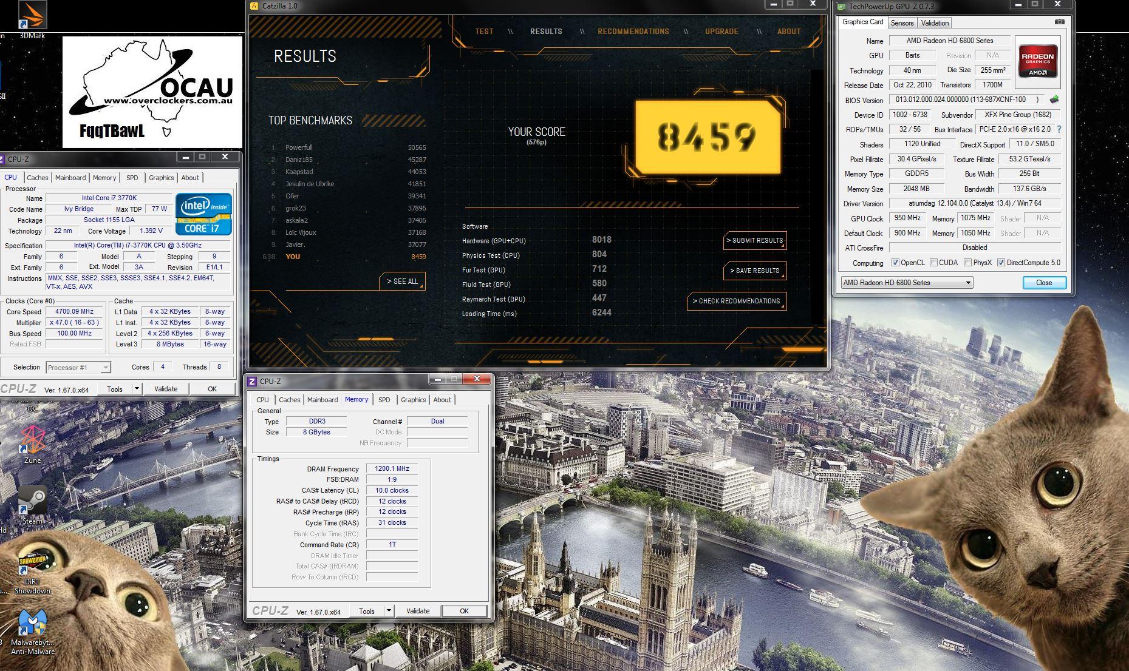Click the GPU Name field in GPU-Z

pos(949,41)
